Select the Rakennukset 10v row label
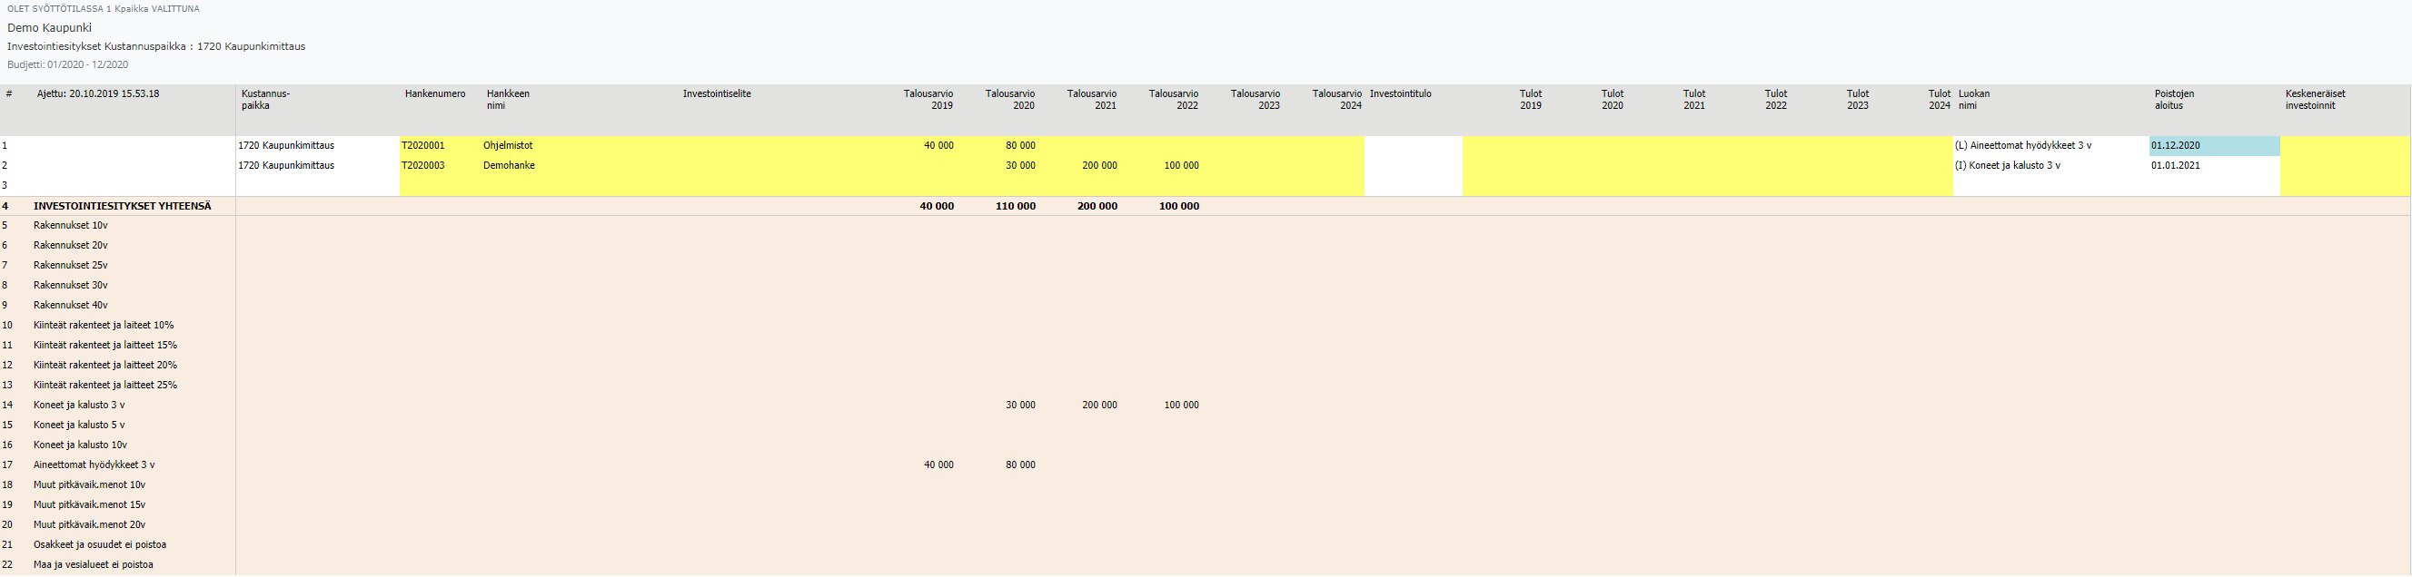The image size is (2412, 577). pyautogui.click(x=70, y=225)
